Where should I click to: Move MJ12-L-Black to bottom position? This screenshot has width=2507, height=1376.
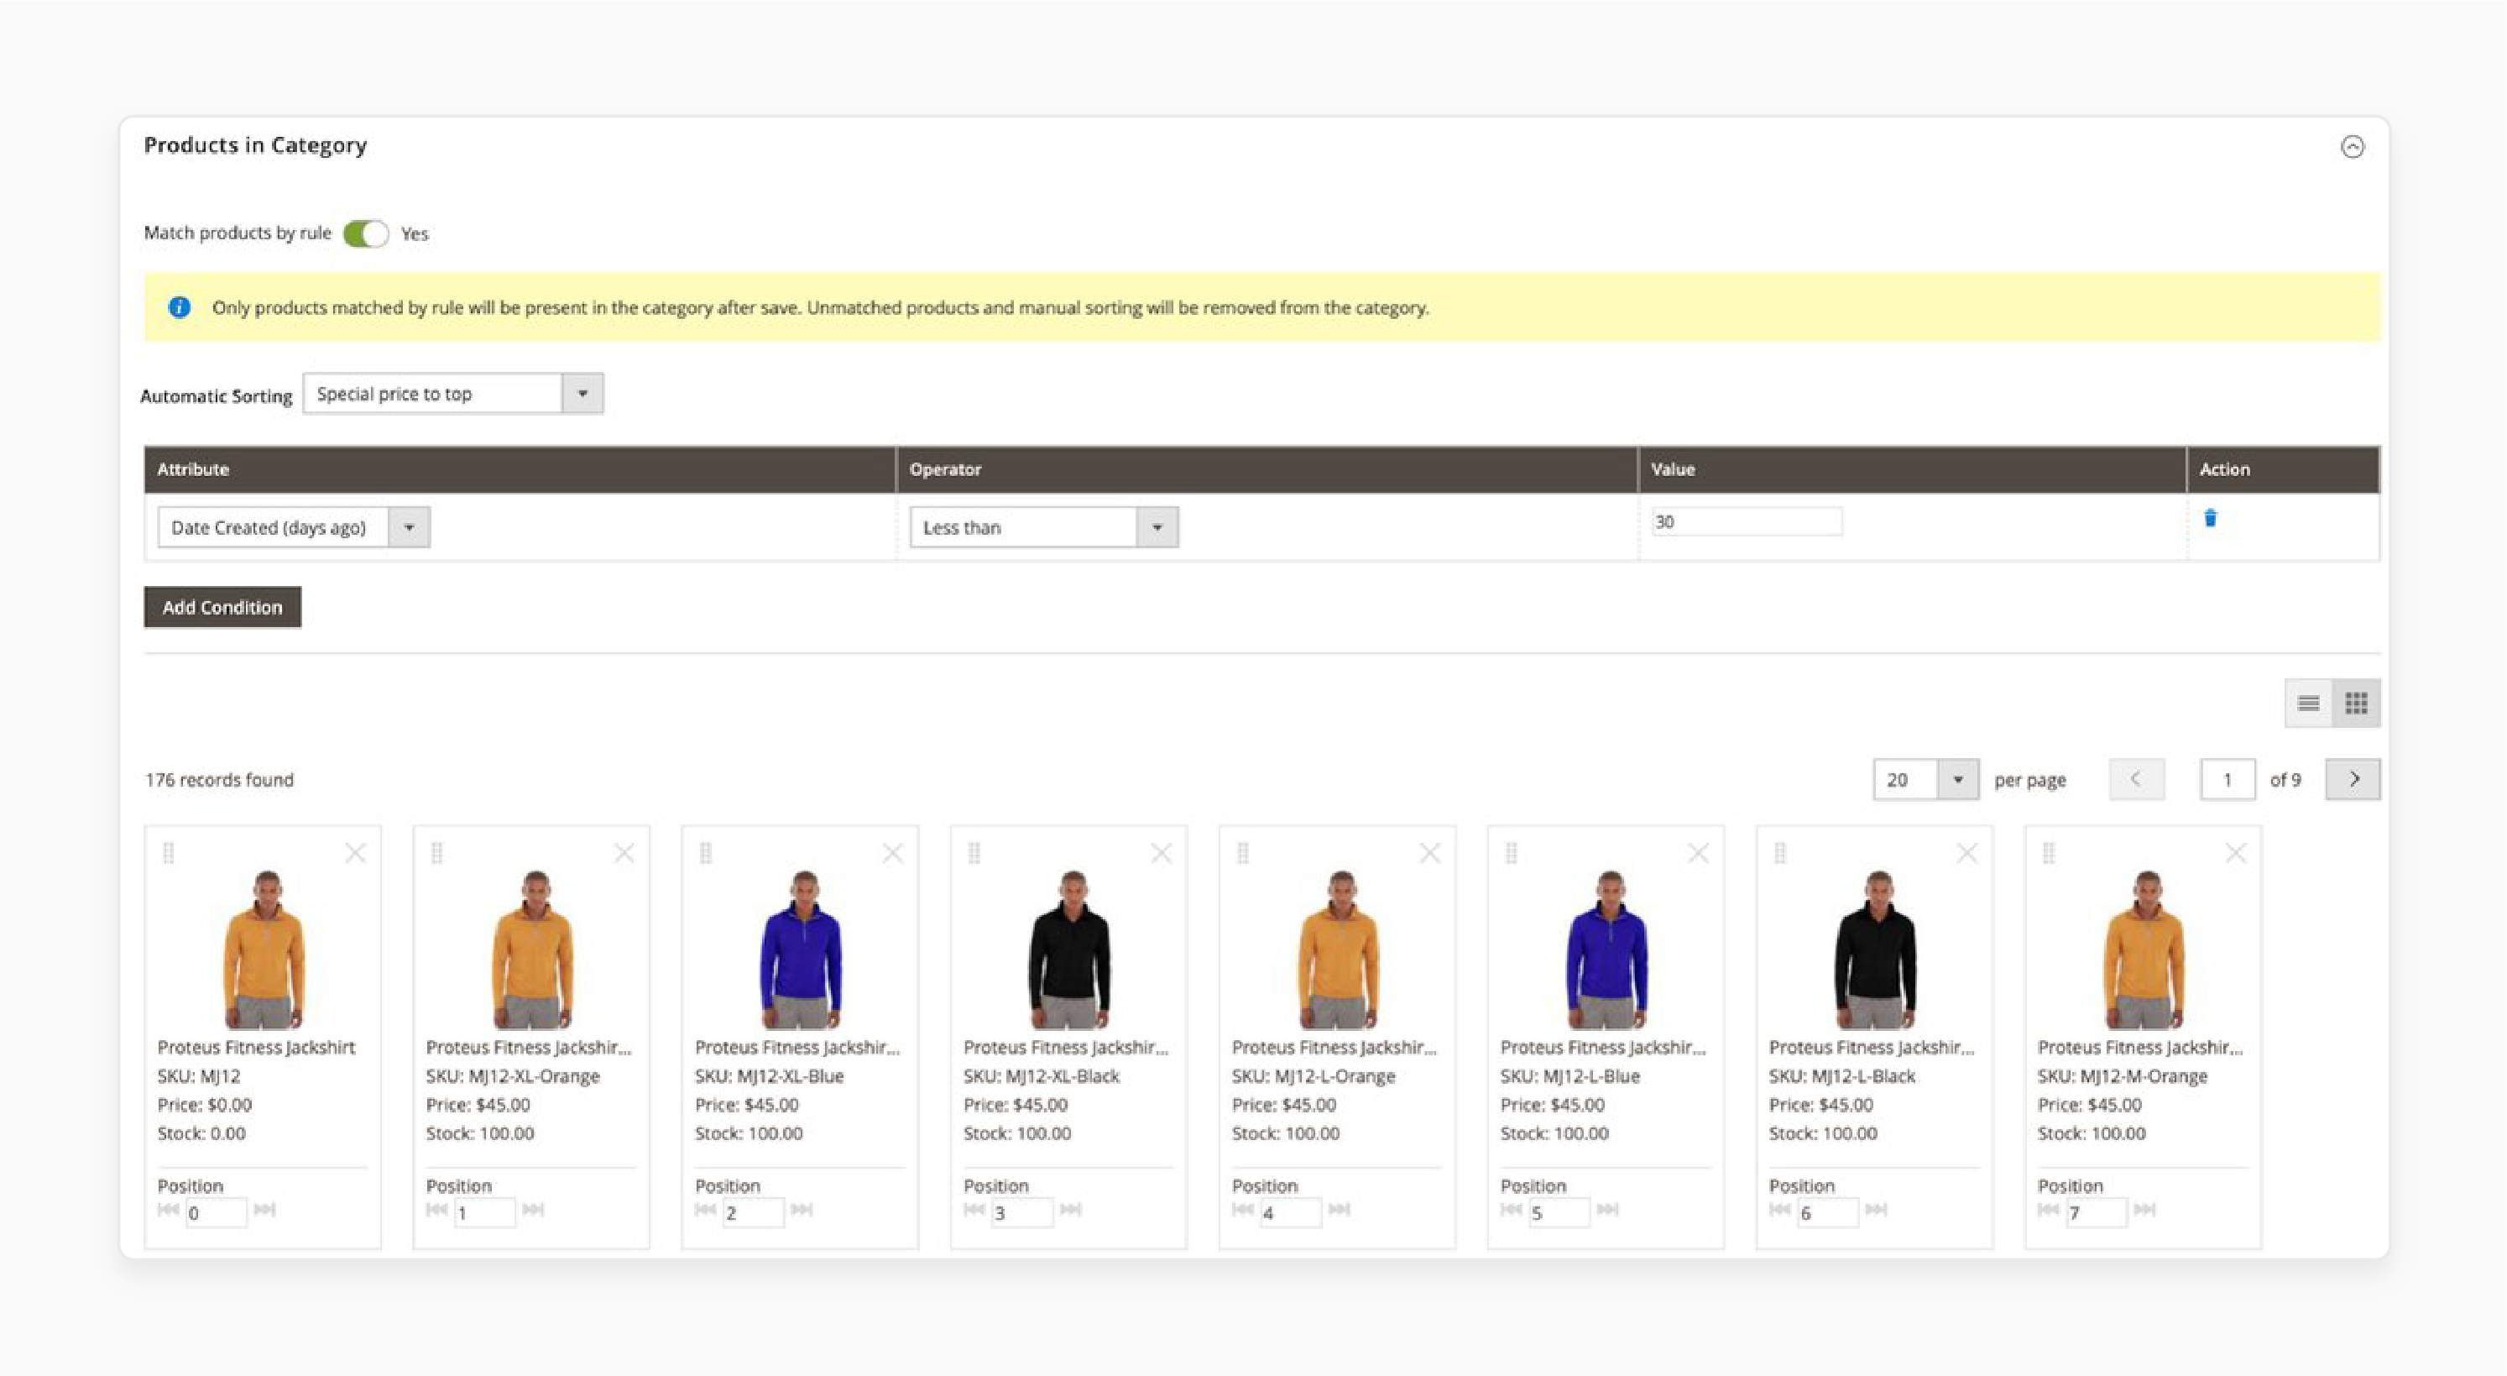click(1877, 1210)
